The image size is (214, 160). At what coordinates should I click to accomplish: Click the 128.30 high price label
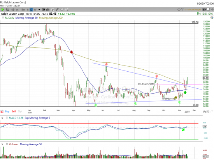(x=195, y=22)
